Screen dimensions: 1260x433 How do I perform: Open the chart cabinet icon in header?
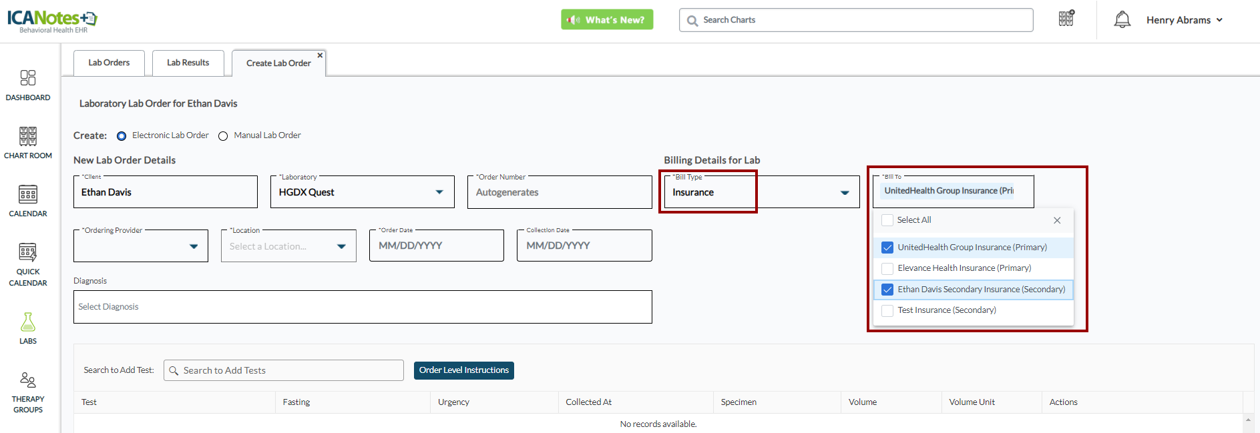pyautogui.click(x=1066, y=18)
